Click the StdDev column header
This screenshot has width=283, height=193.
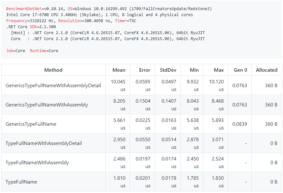[x=168, y=70]
